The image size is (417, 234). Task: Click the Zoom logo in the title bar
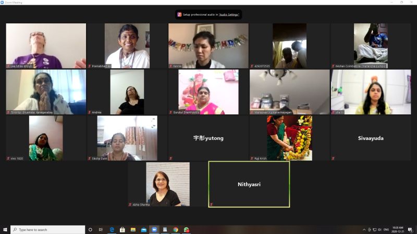click(3, 2)
